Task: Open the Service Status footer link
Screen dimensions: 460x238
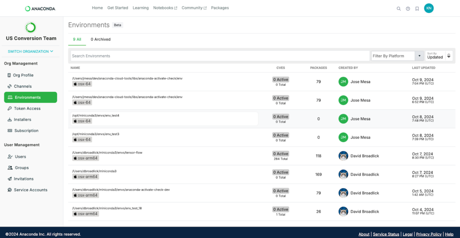Action: point(386,234)
